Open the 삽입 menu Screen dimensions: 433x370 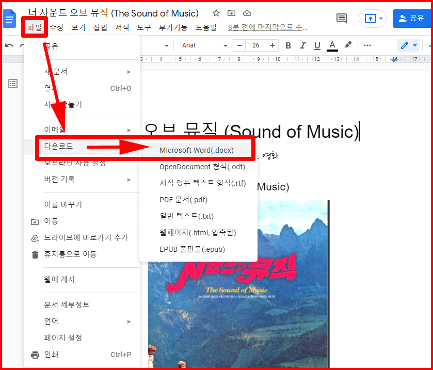100,27
